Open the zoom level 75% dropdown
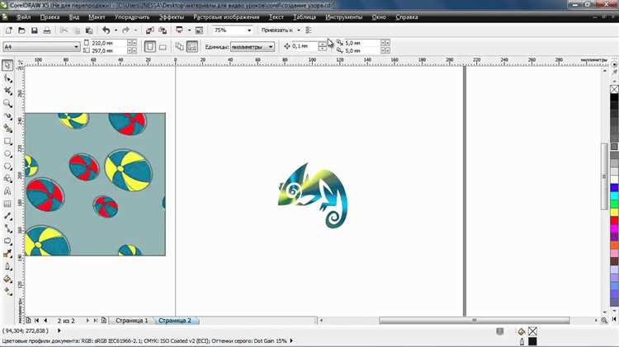Screen dimensions: 619x347 point(249,30)
